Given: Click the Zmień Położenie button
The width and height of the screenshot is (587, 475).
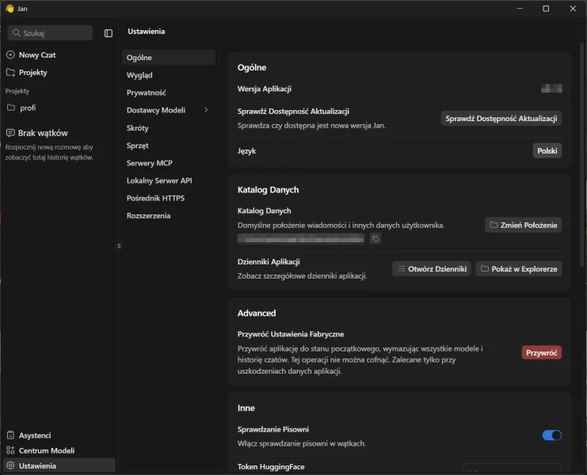Looking at the screenshot, I should [x=523, y=225].
